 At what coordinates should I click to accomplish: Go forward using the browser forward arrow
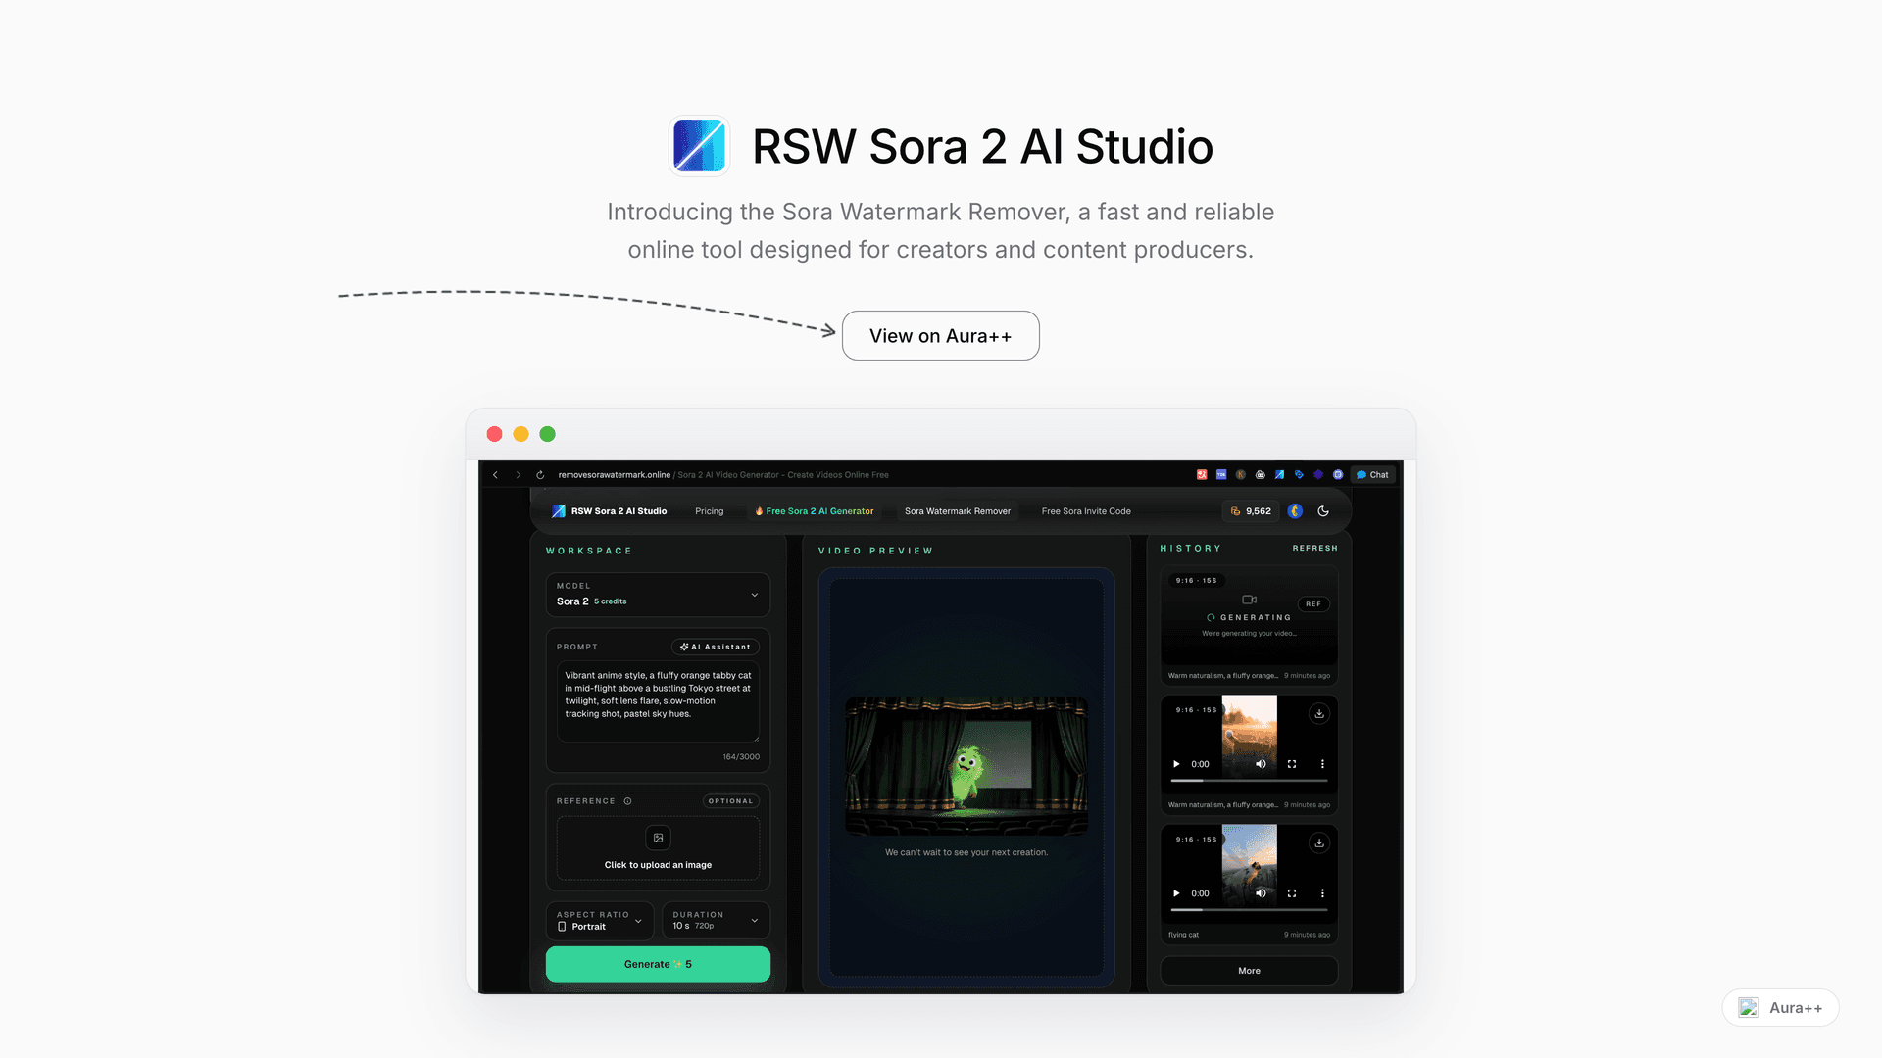pyautogui.click(x=519, y=475)
